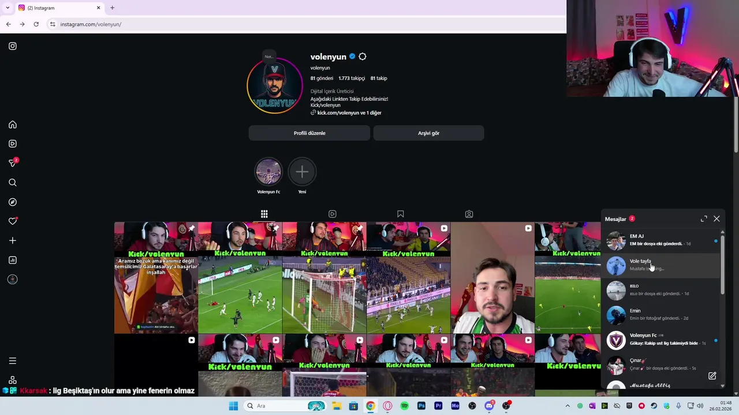Click the browser back arrow
This screenshot has height=415, width=739.
8,24
